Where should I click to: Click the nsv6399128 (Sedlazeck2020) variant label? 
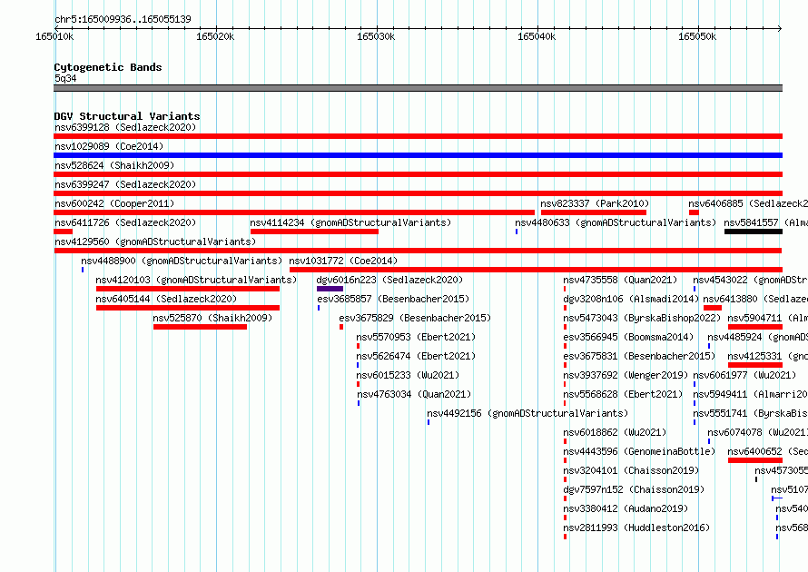(125, 127)
